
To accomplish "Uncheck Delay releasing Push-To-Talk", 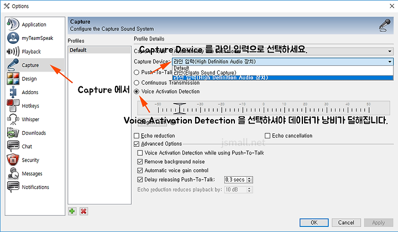I will tap(140, 179).
